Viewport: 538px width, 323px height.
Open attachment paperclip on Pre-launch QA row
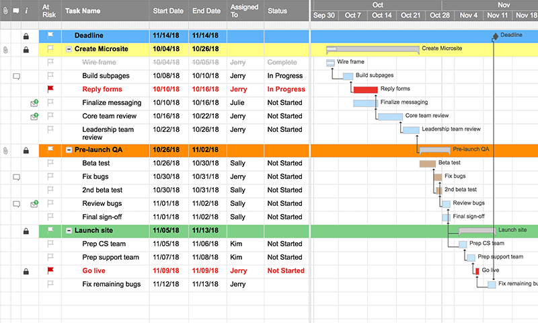(x=6, y=150)
